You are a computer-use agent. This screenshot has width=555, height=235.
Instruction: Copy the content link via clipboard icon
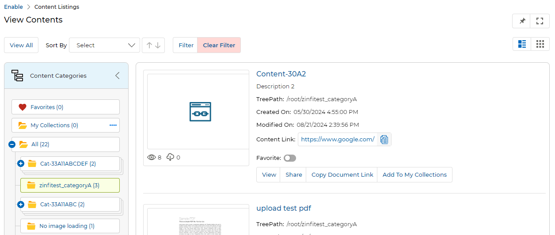[384, 139]
